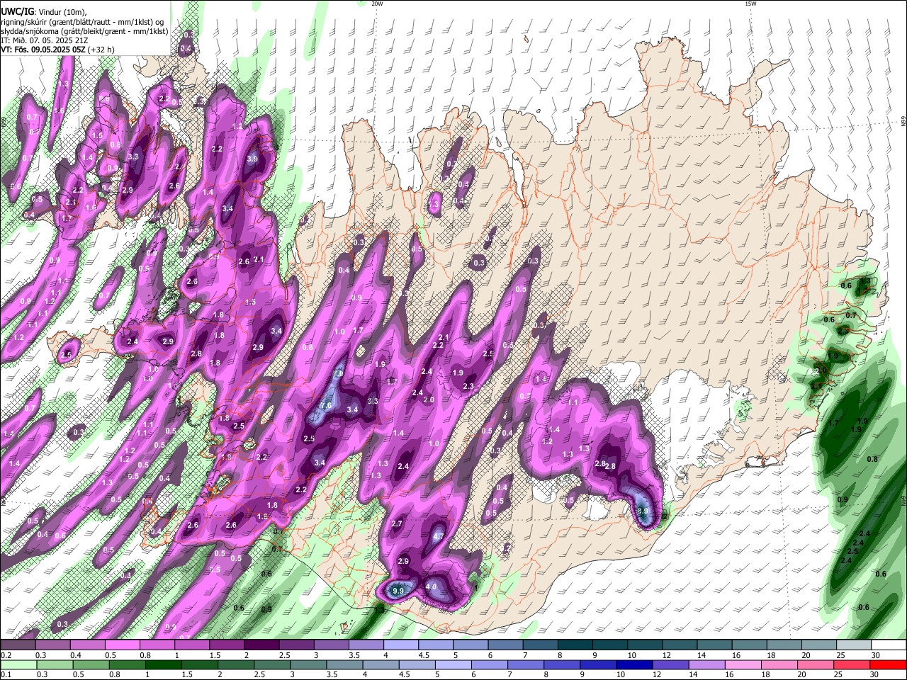Click the '20W' longitude label

click(377, 4)
